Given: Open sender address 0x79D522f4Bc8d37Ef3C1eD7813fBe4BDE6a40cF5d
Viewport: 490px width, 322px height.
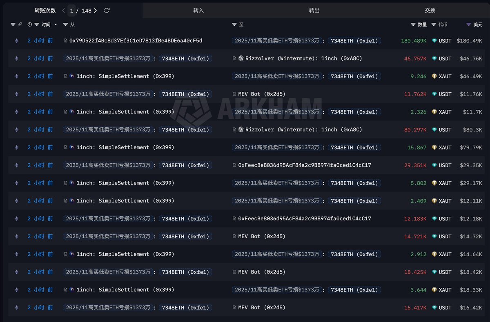Looking at the screenshot, I should (x=136, y=41).
